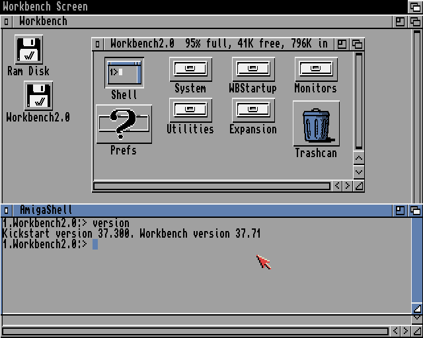Click the shell prompt cursor block
The image size is (423, 338).
click(95, 244)
